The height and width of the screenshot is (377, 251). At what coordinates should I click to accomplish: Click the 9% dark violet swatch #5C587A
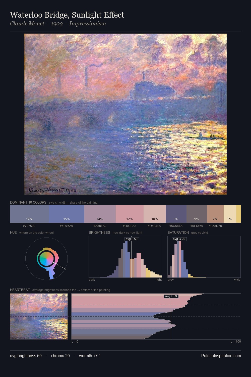tap(176, 214)
